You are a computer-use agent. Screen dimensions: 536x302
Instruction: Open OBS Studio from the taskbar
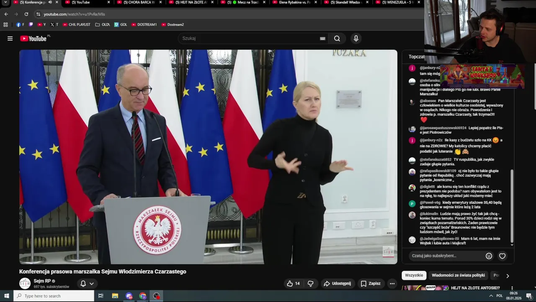[157, 296]
